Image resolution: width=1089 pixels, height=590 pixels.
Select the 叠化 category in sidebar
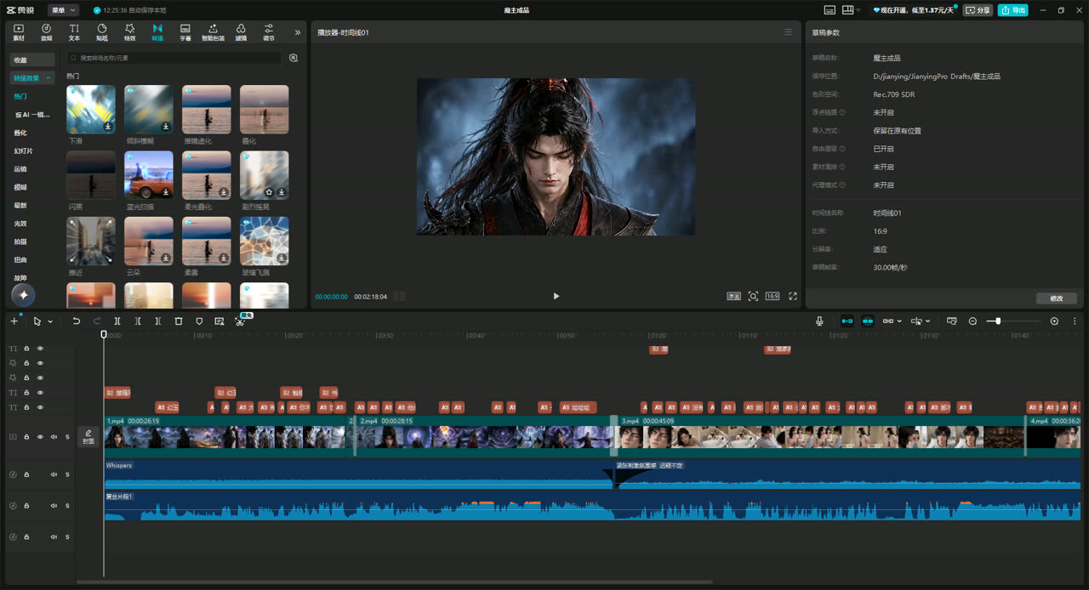coord(20,133)
